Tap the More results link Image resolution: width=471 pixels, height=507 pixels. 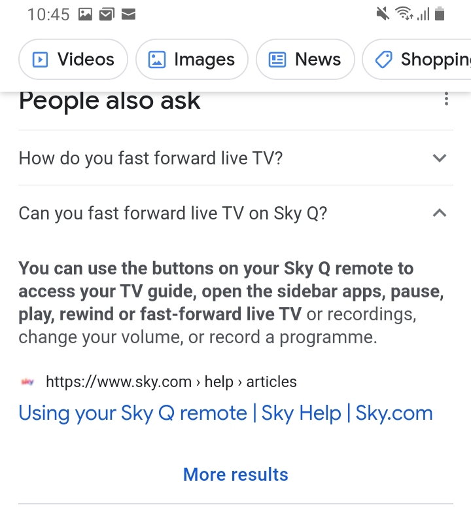[x=235, y=474]
